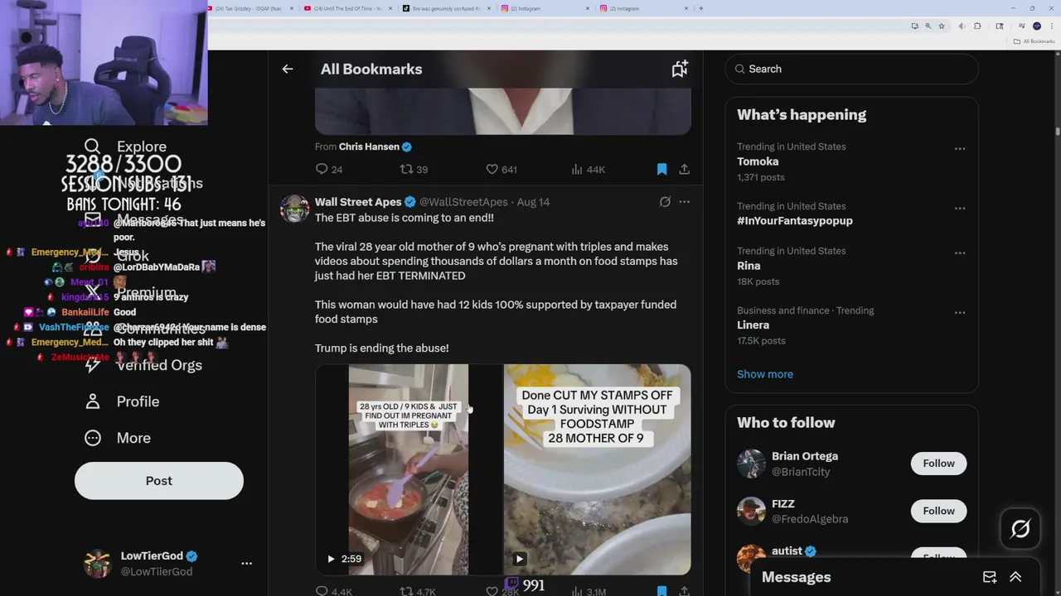Open LowTierGod account options menu
This screenshot has height=596, width=1061.
(246, 563)
